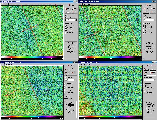Click the printer icon button in top-left window
Image resolution: width=157 pixels, height=120 pixels.
click(74, 9)
